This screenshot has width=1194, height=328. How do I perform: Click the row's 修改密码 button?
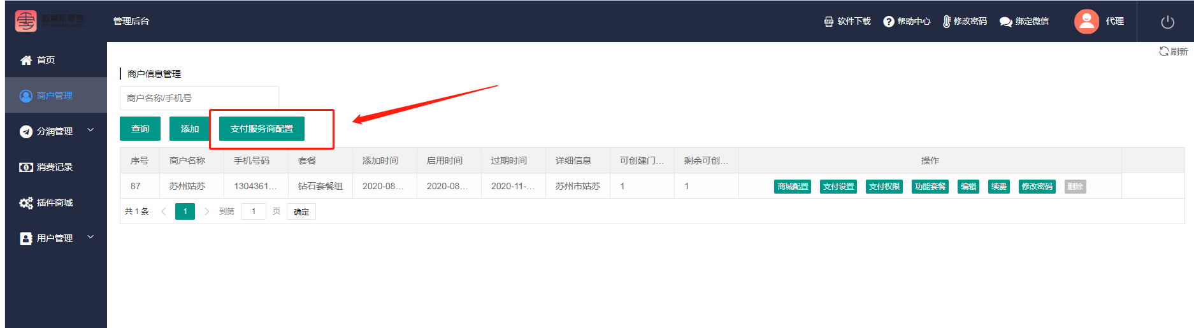pos(1037,187)
